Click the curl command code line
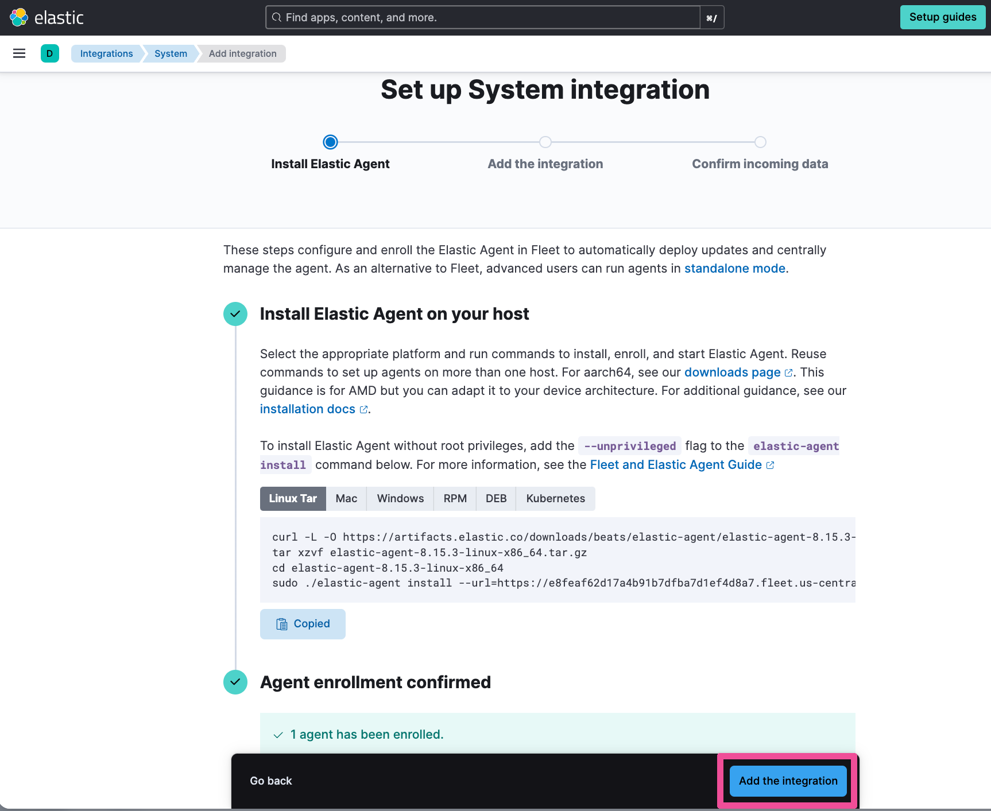This screenshot has width=991, height=811. [563, 537]
